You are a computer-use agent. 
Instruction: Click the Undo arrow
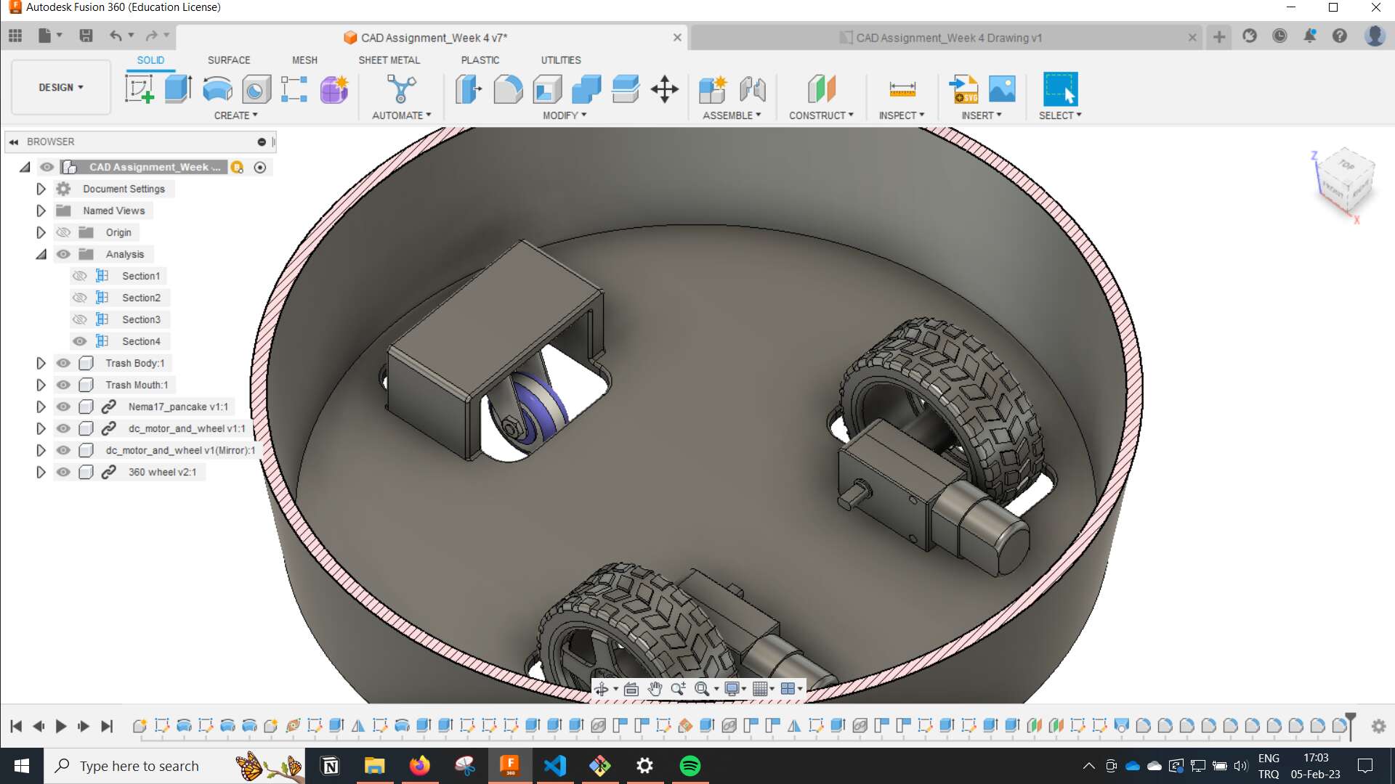click(116, 35)
